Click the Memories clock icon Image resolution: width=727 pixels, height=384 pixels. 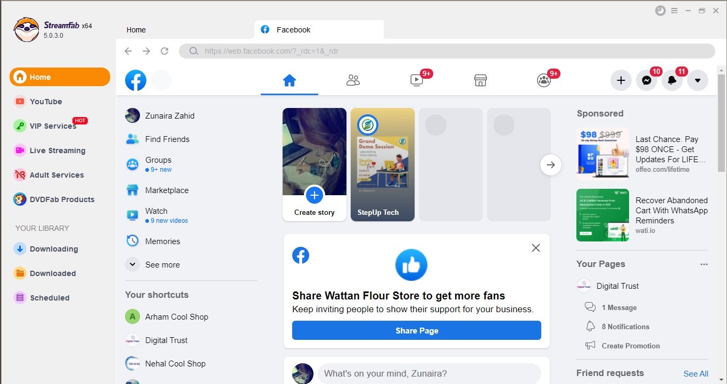click(133, 241)
